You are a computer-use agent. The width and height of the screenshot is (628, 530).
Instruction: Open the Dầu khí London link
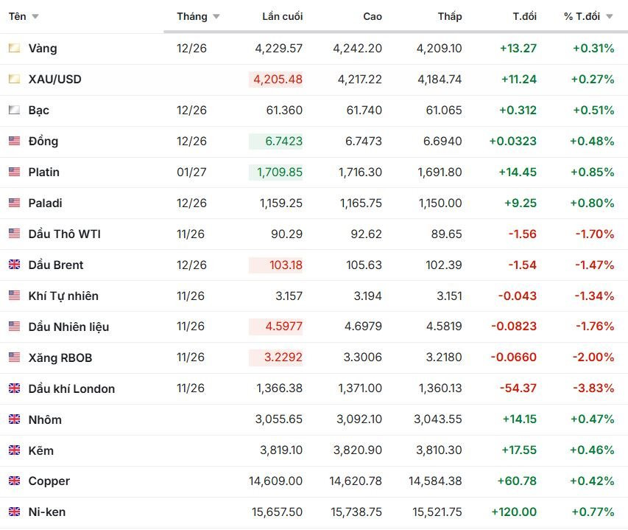[71, 388]
